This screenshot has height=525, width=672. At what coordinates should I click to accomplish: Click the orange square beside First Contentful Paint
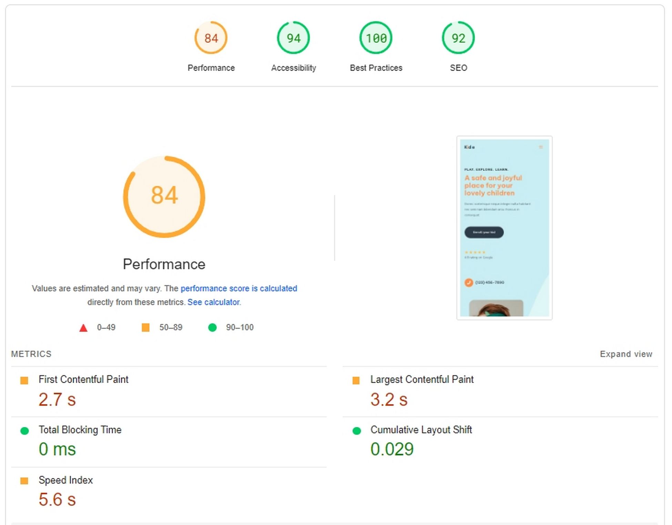point(24,380)
